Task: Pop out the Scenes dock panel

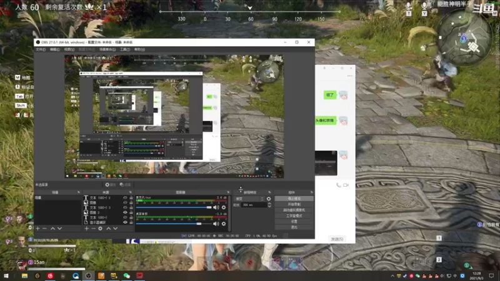Action: pyautogui.click(x=79, y=192)
